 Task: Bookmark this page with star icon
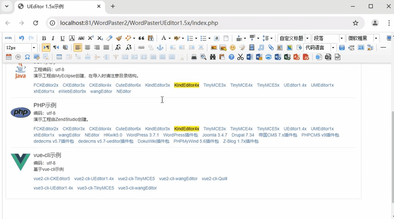356,23
